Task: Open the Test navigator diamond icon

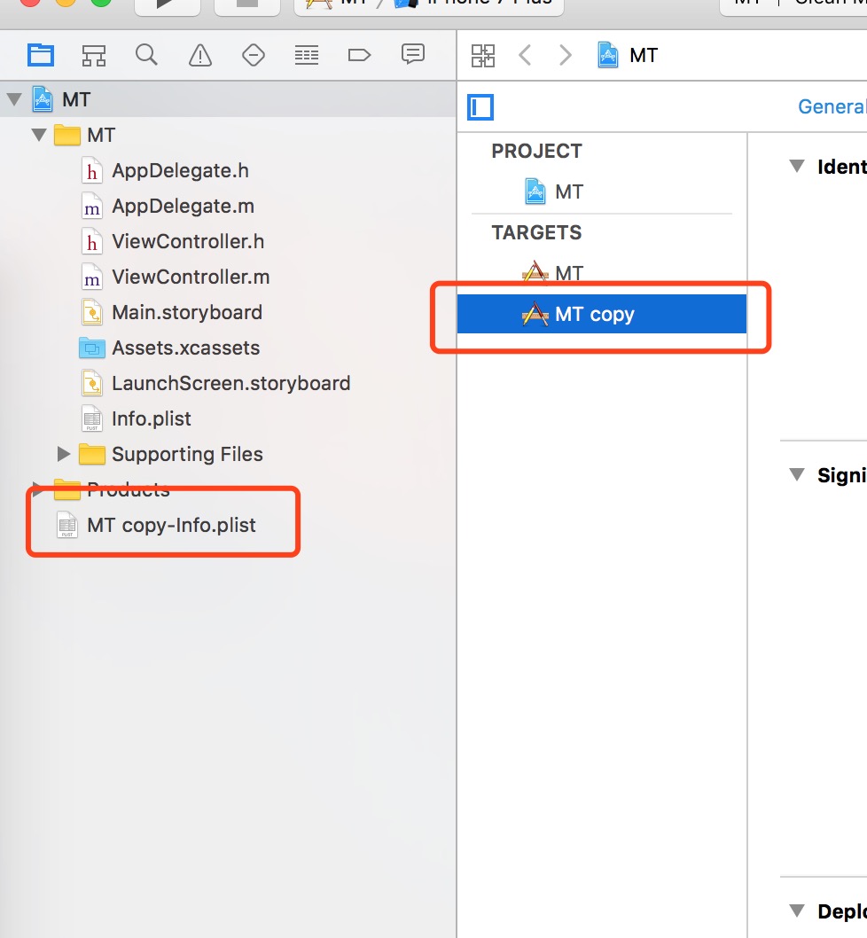Action: tap(254, 56)
